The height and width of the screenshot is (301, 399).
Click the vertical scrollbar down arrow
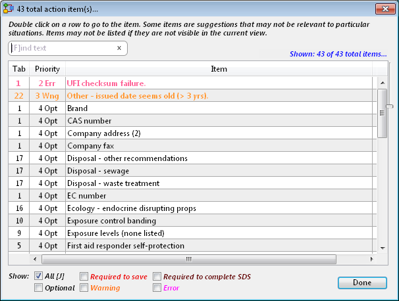pyautogui.click(x=382, y=248)
